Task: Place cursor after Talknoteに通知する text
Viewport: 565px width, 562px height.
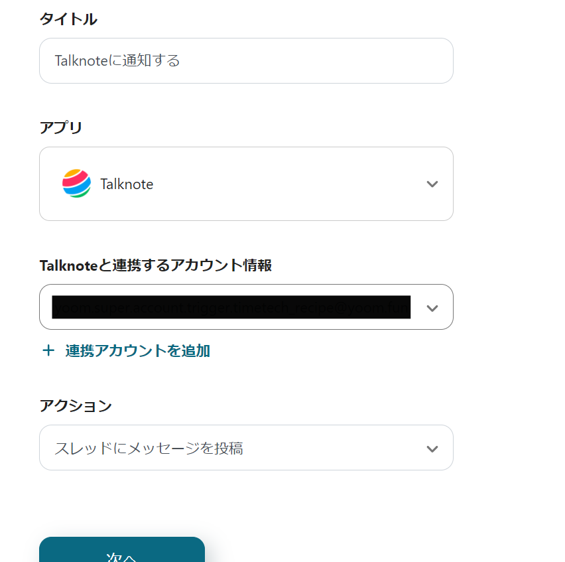Action: pos(180,60)
